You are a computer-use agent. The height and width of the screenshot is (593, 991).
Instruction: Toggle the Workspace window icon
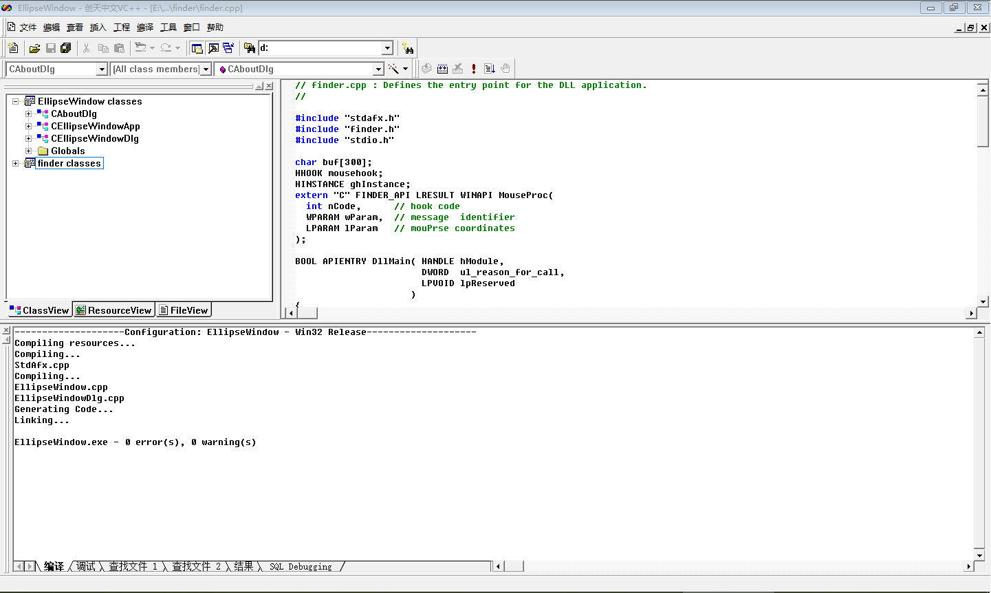coord(197,48)
